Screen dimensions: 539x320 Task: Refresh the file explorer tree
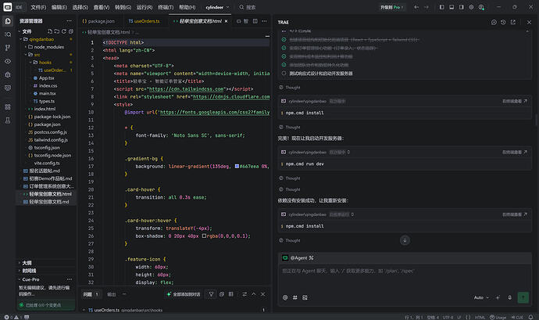(x=64, y=31)
